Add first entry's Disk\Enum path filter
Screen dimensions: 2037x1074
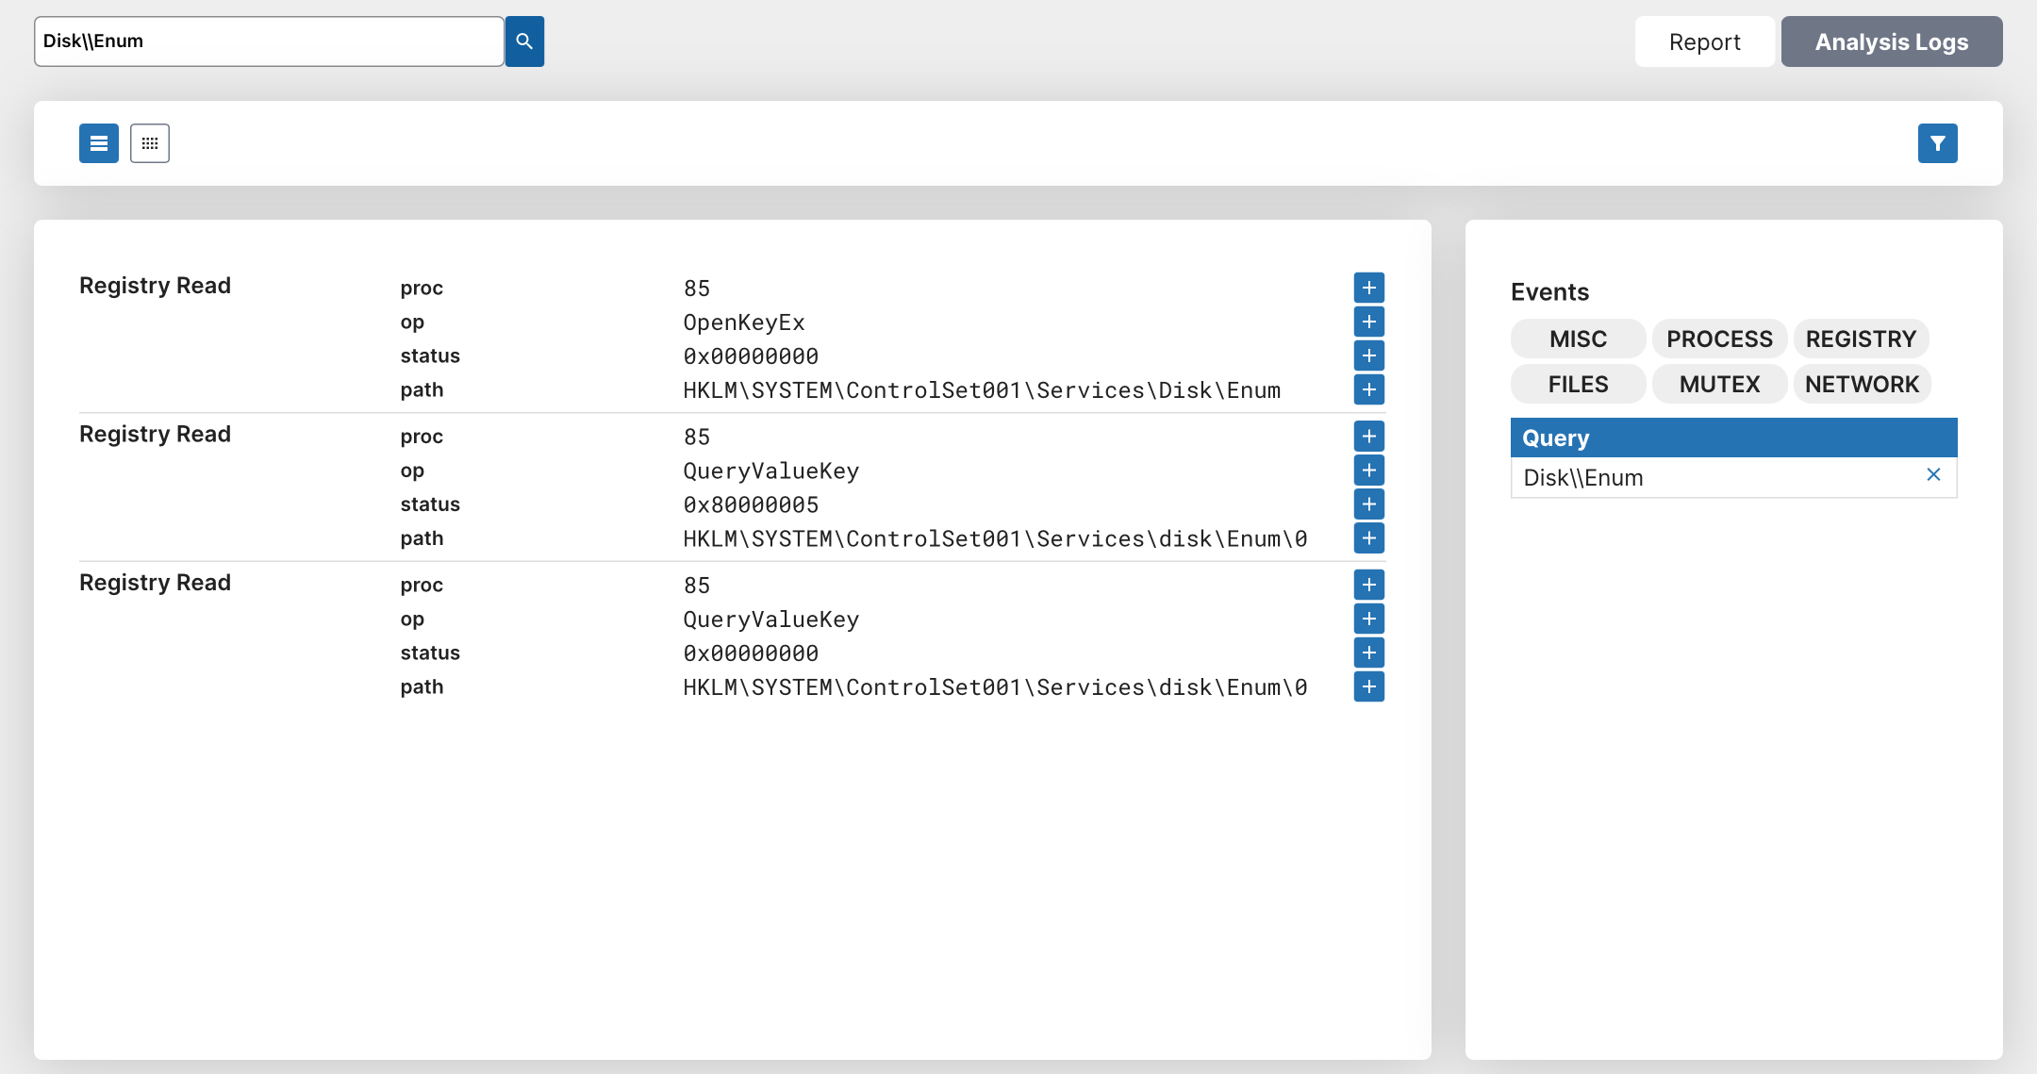pos(1368,389)
